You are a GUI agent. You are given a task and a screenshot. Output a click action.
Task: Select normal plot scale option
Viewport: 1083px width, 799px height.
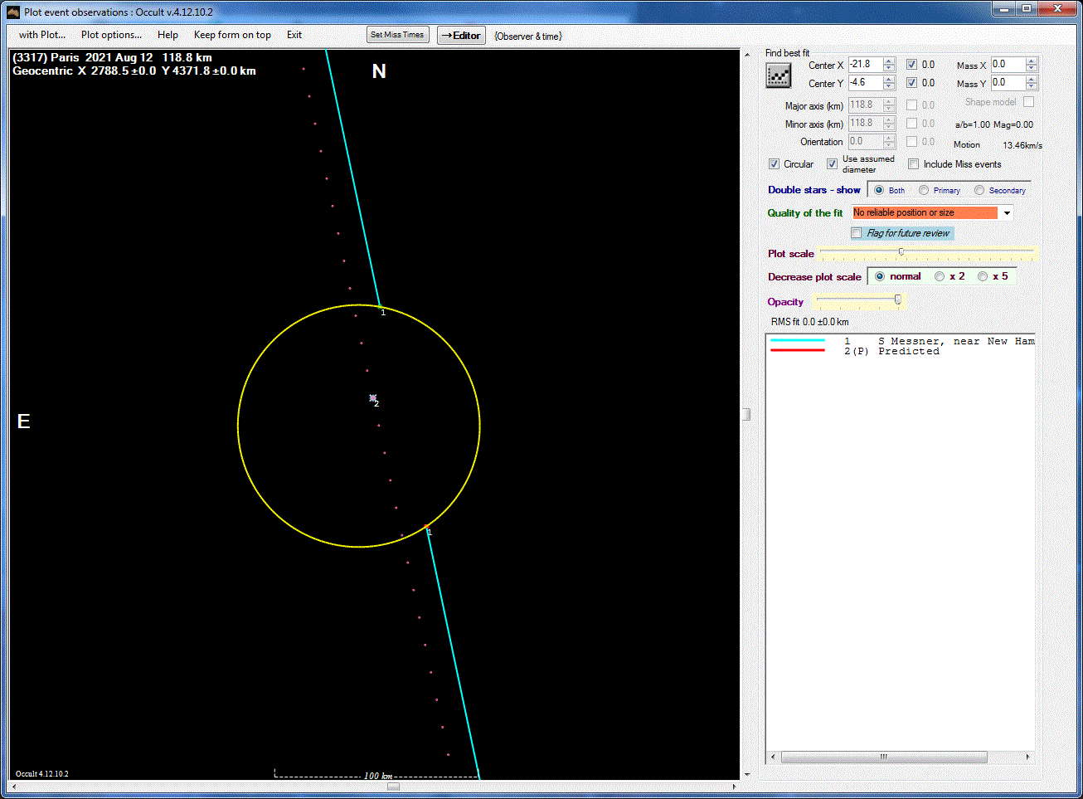(x=880, y=277)
